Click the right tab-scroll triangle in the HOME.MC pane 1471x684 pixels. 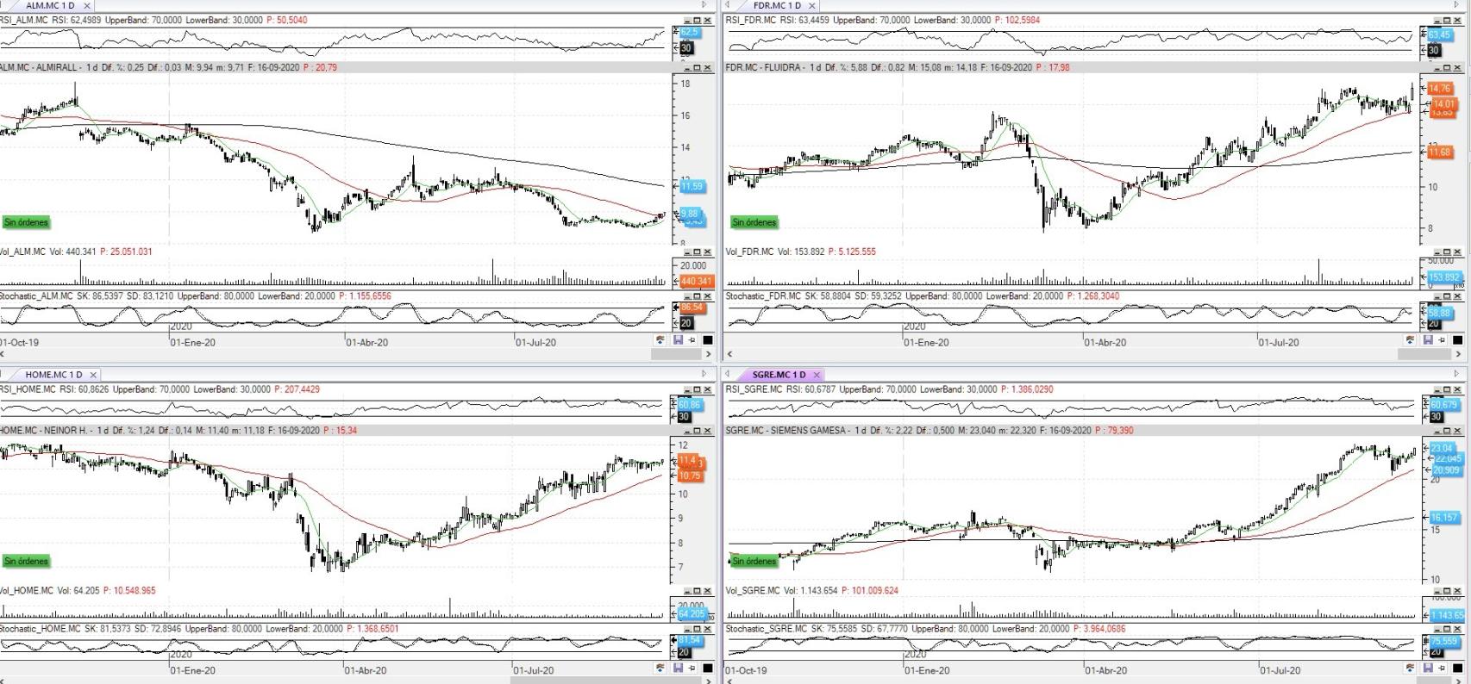pos(704,374)
